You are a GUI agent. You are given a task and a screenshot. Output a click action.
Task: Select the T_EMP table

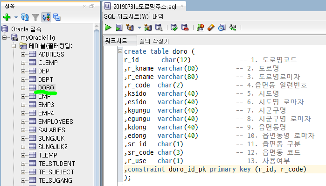48,155
